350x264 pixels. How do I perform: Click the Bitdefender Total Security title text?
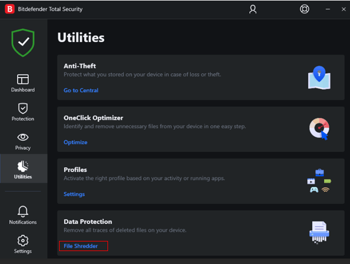50,9
